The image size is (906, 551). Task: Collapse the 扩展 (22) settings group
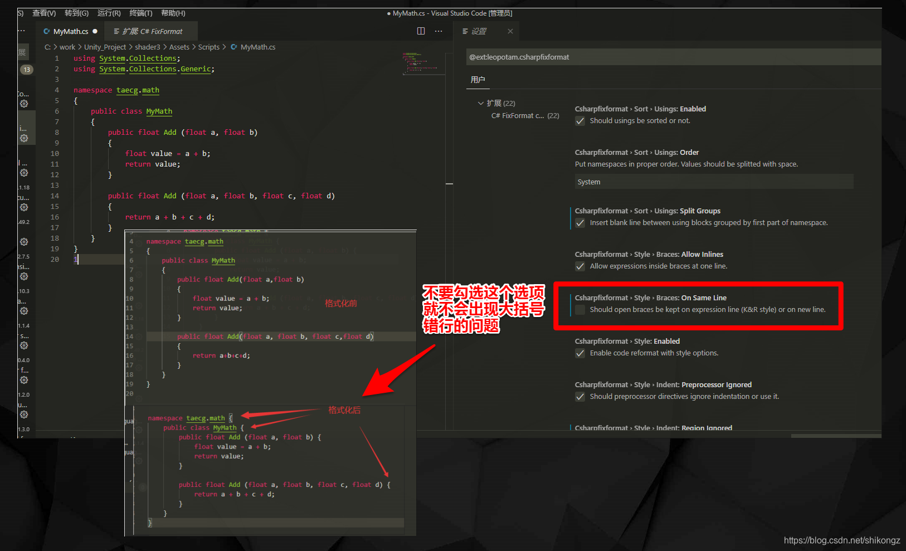(481, 103)
